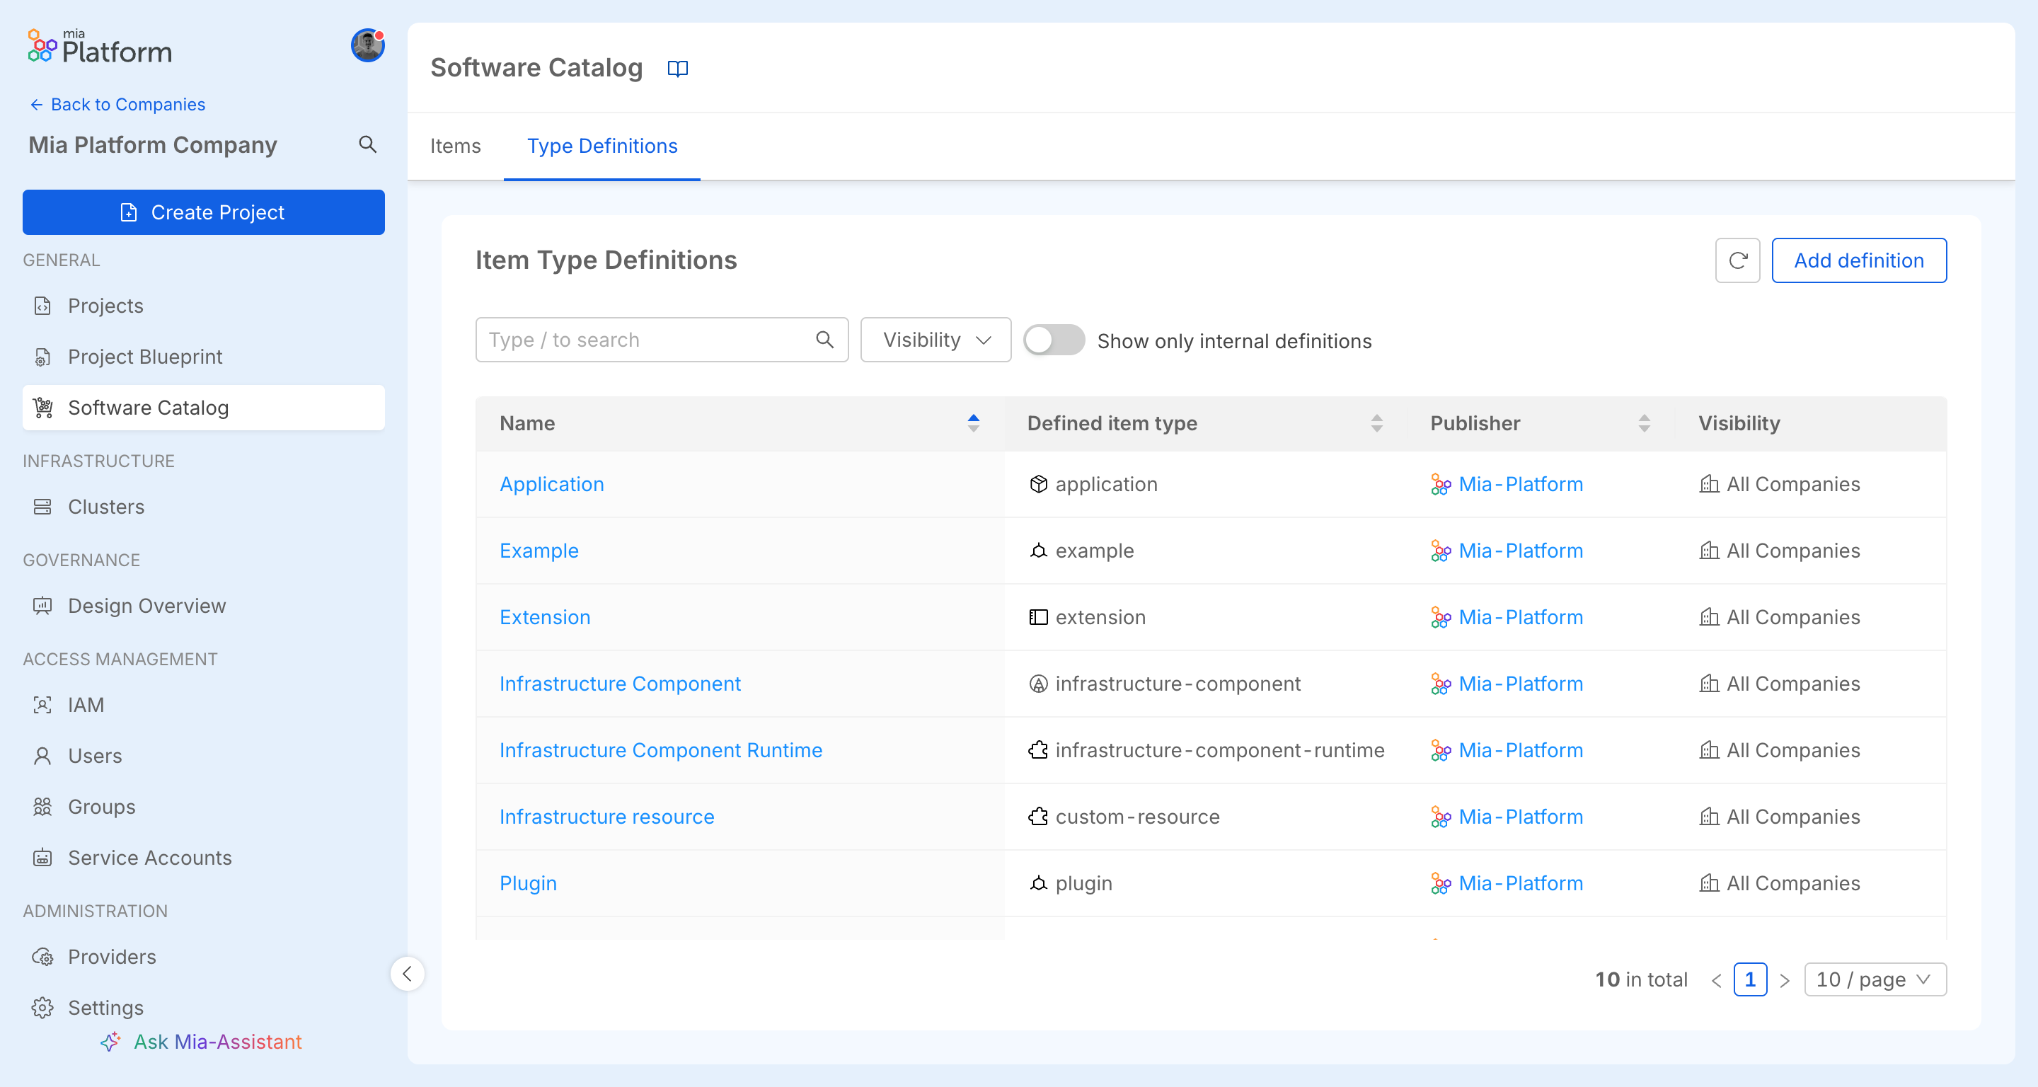Open the Plugin definition link
The image size is (2038, 1087).
coord(528,883)
